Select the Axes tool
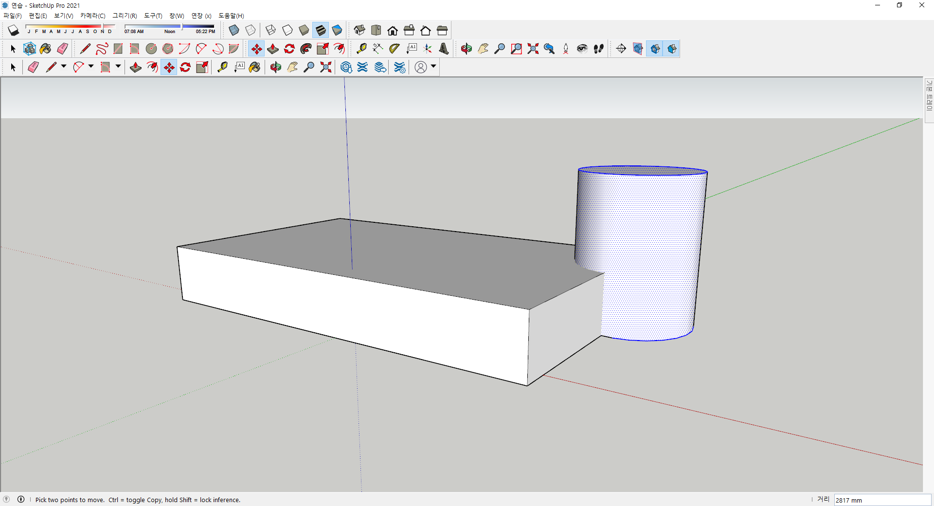The height and width of the screenshot is (506, 934). tap(428, 49)
